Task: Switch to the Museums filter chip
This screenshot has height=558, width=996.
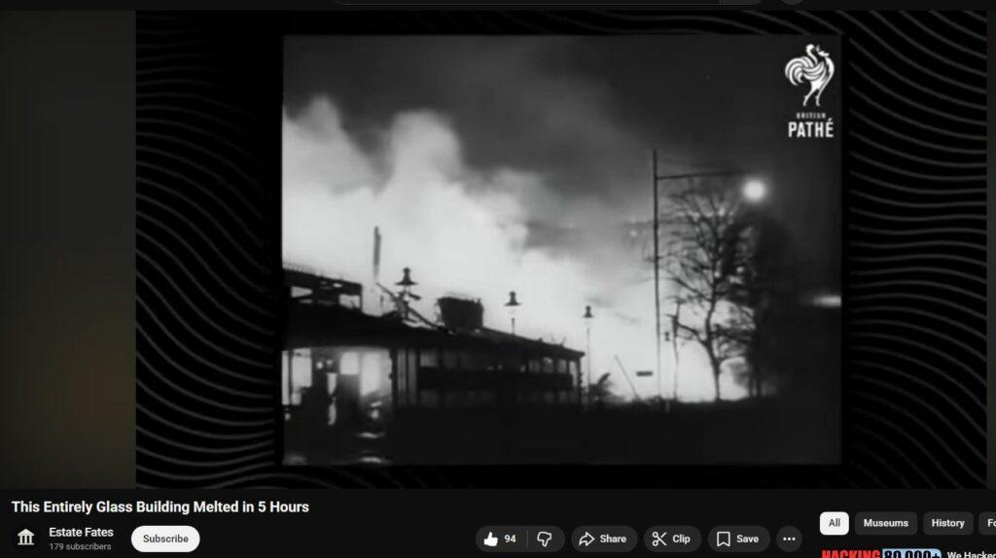Action: click(885, 523)
